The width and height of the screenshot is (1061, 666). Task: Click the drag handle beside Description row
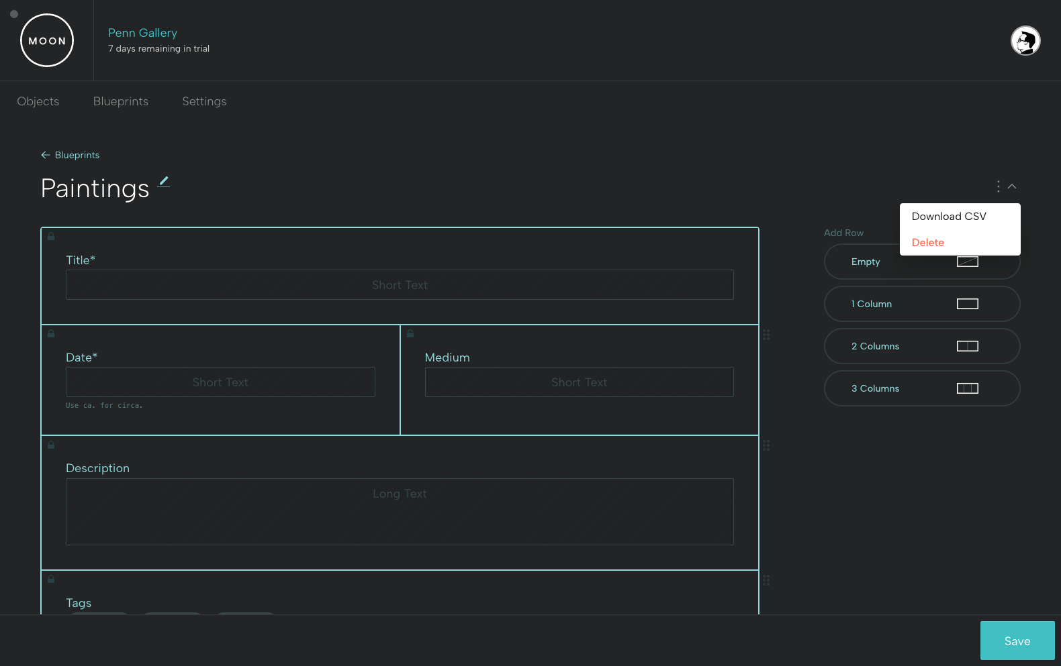click(x=766, y=445)
